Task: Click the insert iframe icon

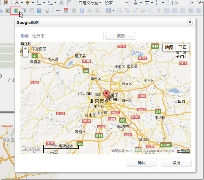Action: [x=24, y=11]
